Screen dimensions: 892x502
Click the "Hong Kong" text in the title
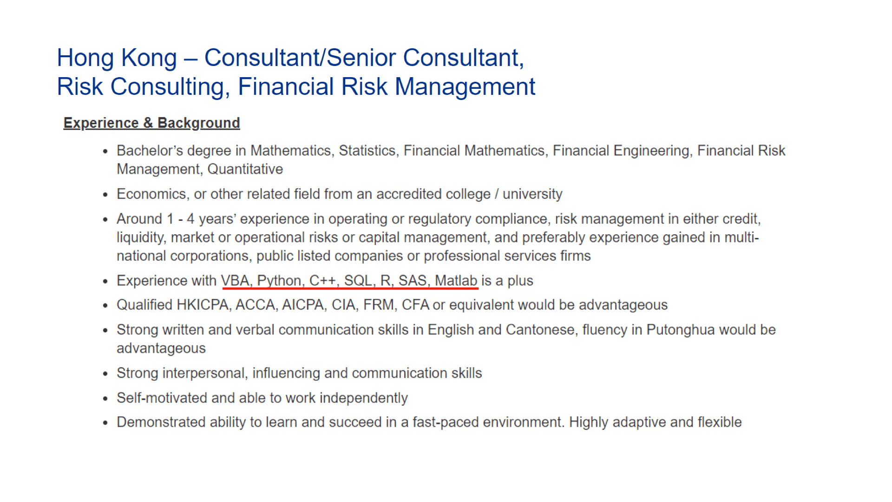tap(117, 58)
